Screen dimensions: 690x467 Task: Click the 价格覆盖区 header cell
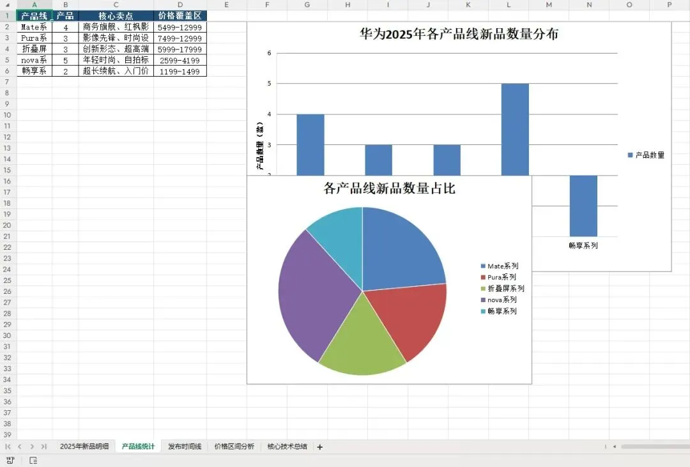[x=180, y=16]
